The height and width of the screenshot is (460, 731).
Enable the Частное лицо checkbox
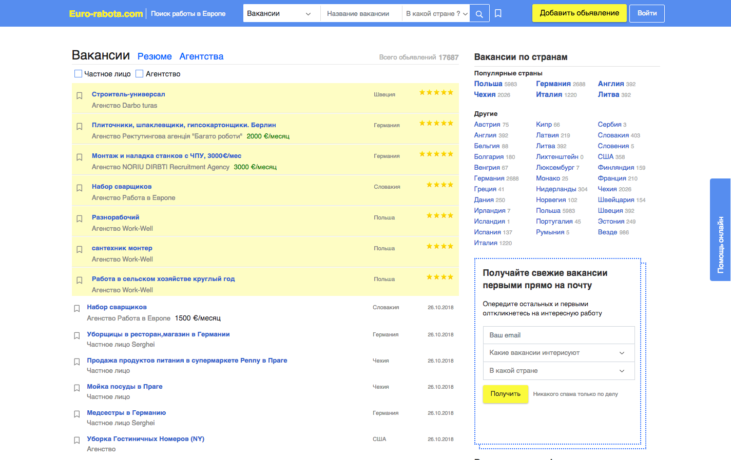(79, 74)
